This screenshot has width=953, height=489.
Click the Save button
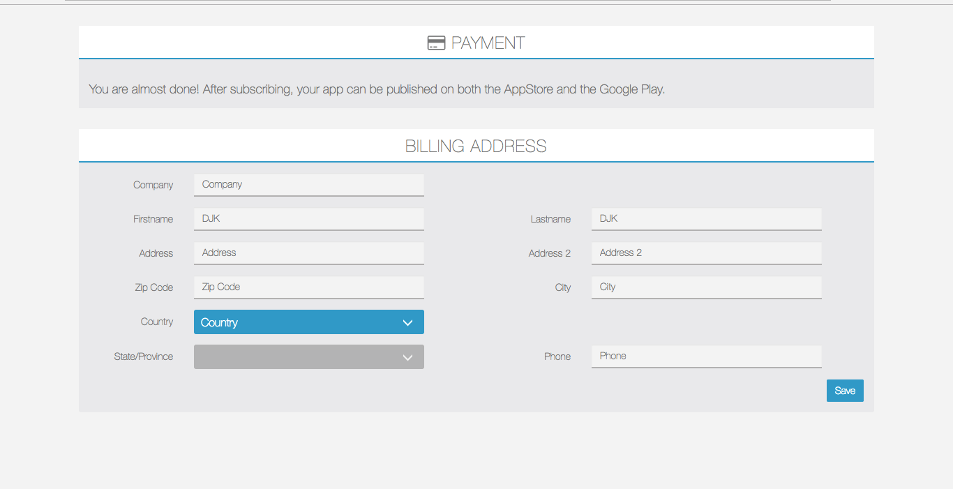coord(845,391)
